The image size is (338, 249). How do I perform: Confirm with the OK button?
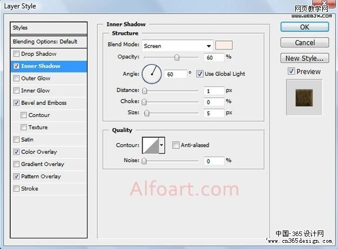305,27
